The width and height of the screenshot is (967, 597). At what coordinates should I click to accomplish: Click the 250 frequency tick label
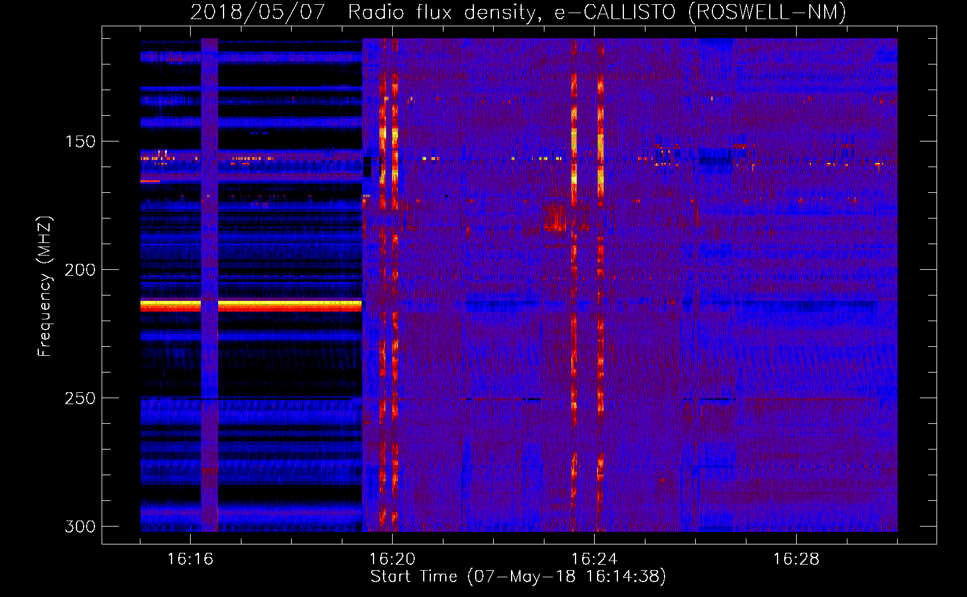click(80, 398)
